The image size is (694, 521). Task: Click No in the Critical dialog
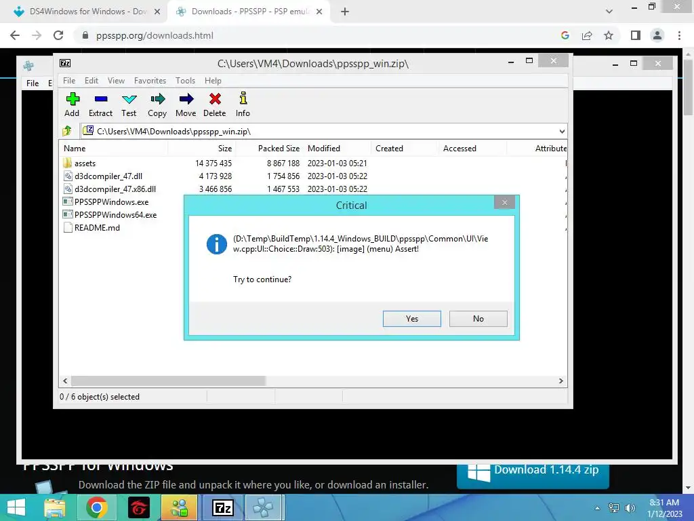coord(478,319)
